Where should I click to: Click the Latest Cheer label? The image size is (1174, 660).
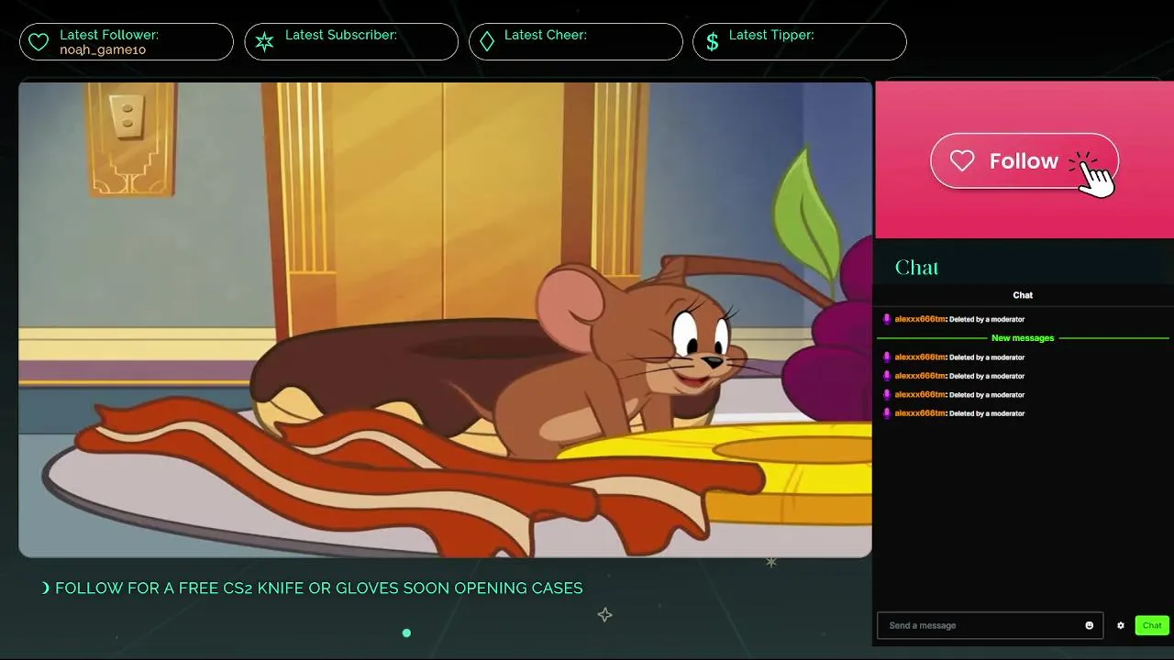[x=546, y=35]
